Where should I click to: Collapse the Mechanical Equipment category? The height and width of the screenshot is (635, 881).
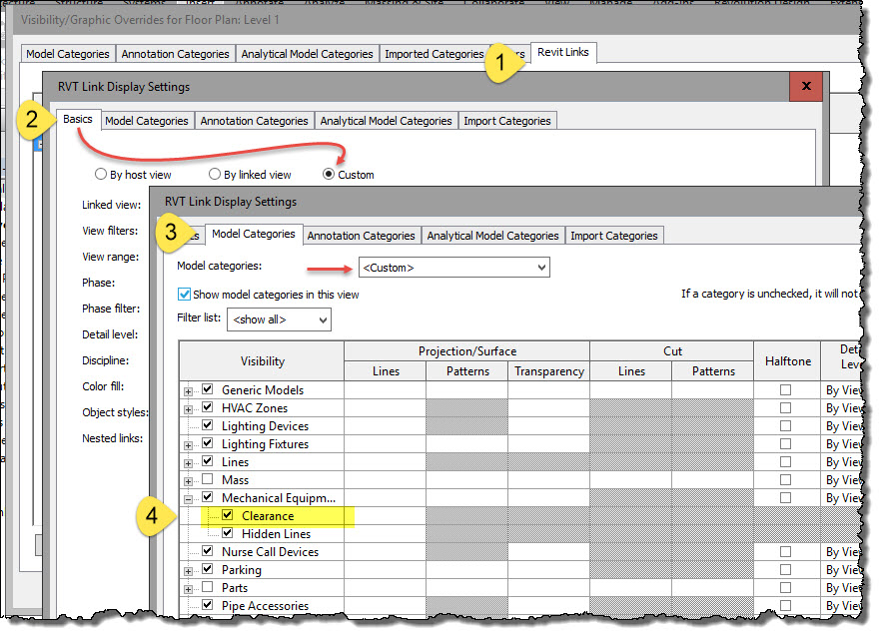(x=188, y=499)
